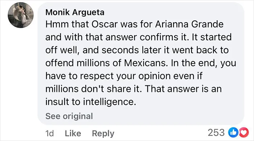Select the word Oscar in the comment
254x141 pixels.
pyautogui.click(x=105, y=24)
